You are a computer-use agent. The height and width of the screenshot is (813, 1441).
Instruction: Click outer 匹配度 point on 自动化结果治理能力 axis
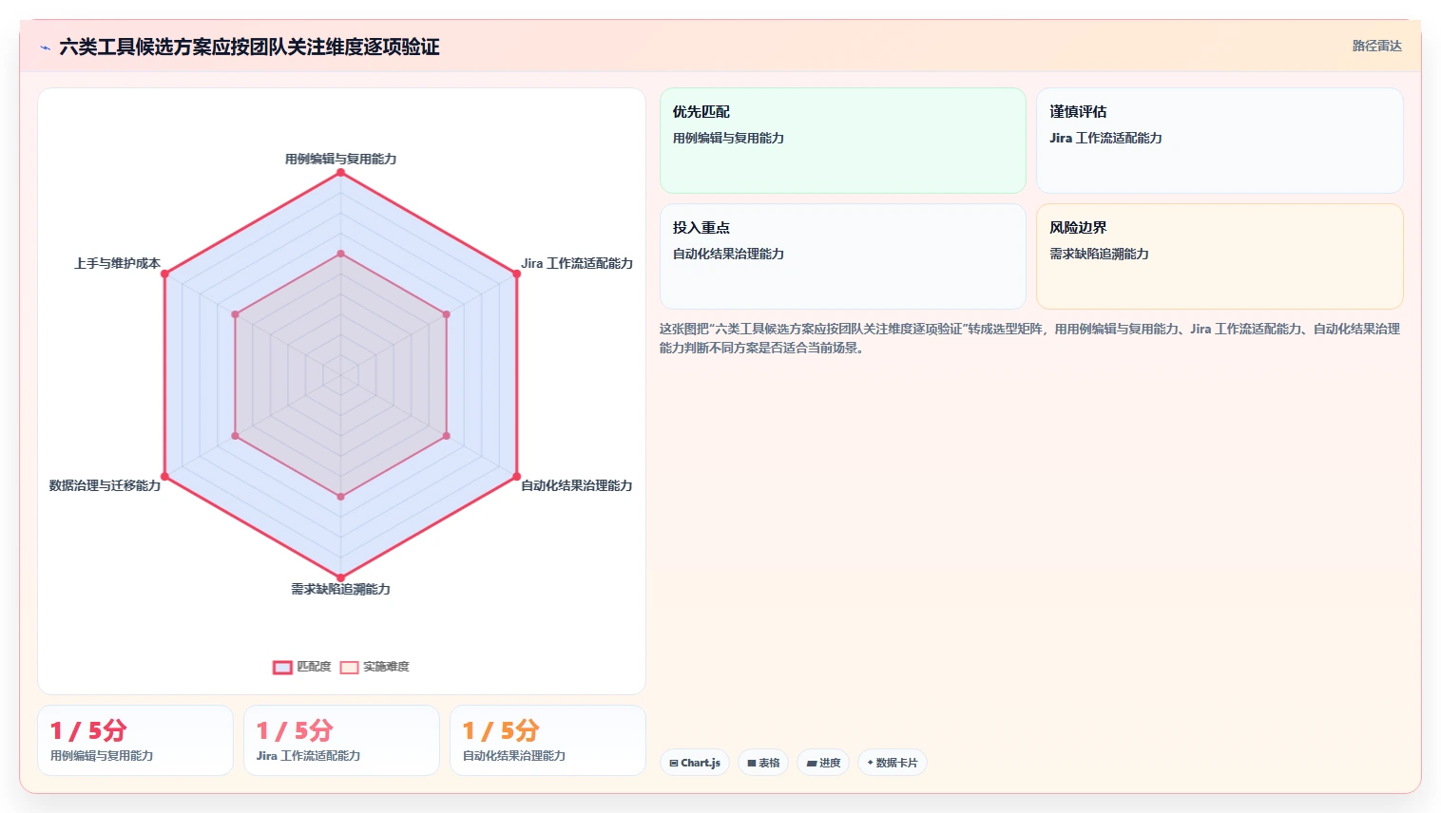[516, 476]
